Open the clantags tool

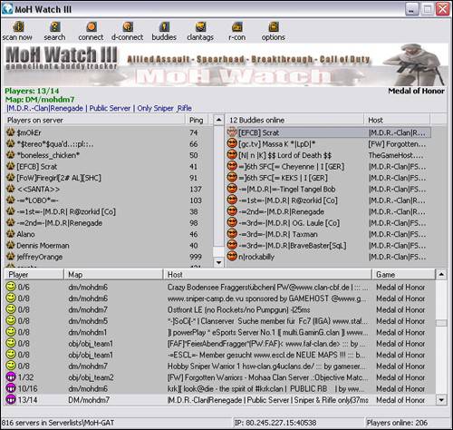[200, 27]
